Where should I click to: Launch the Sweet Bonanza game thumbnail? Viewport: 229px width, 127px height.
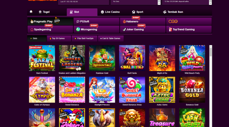pos(72,90)
